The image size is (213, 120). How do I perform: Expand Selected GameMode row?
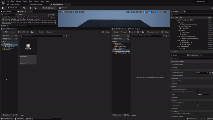point(171,75)
